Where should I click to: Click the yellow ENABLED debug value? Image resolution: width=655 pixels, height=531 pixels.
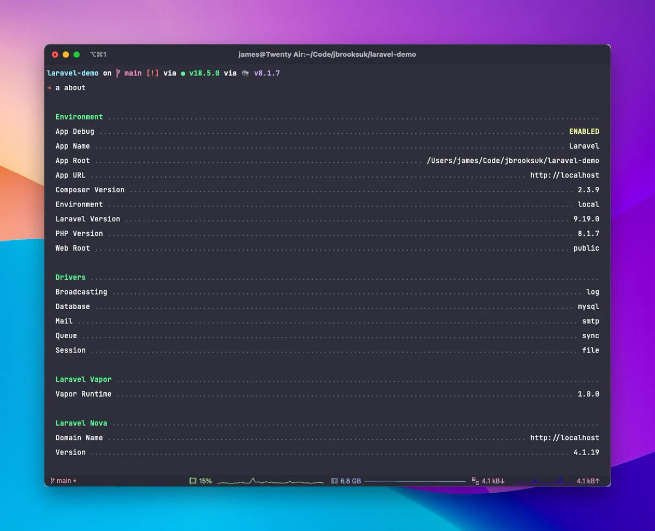(584, 131)
